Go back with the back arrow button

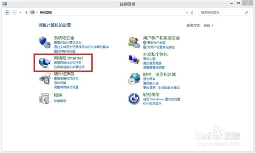(7, 12)
